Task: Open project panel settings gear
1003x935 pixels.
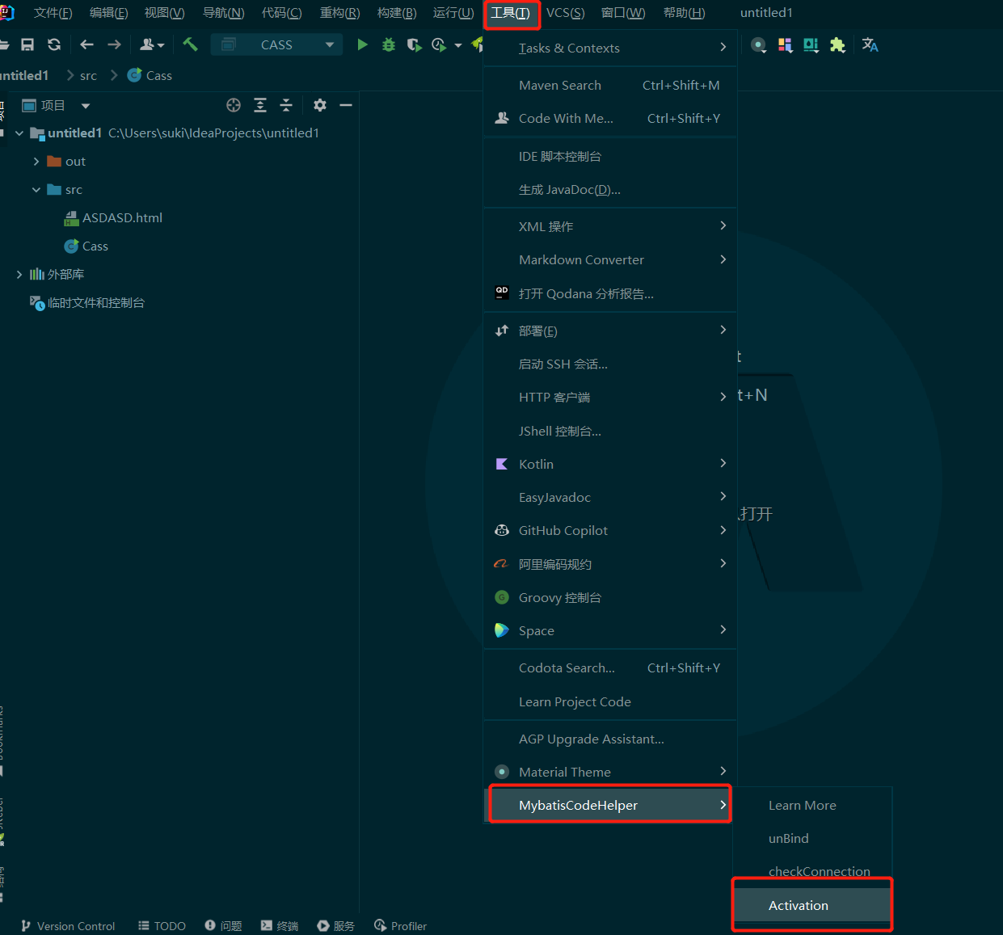Action: tap(320, 105)
